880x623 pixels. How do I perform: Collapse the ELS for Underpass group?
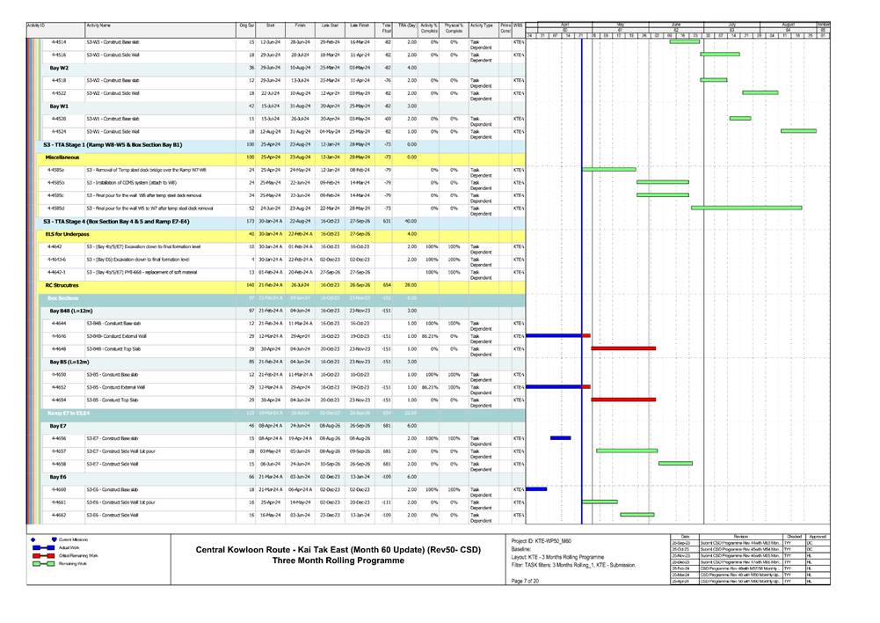pos(64,233)
